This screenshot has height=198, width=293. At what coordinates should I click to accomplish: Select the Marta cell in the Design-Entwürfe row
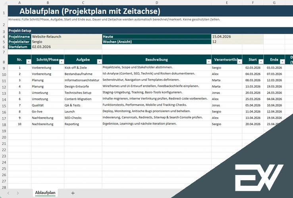pyautogui.click(x=227, y=86)
